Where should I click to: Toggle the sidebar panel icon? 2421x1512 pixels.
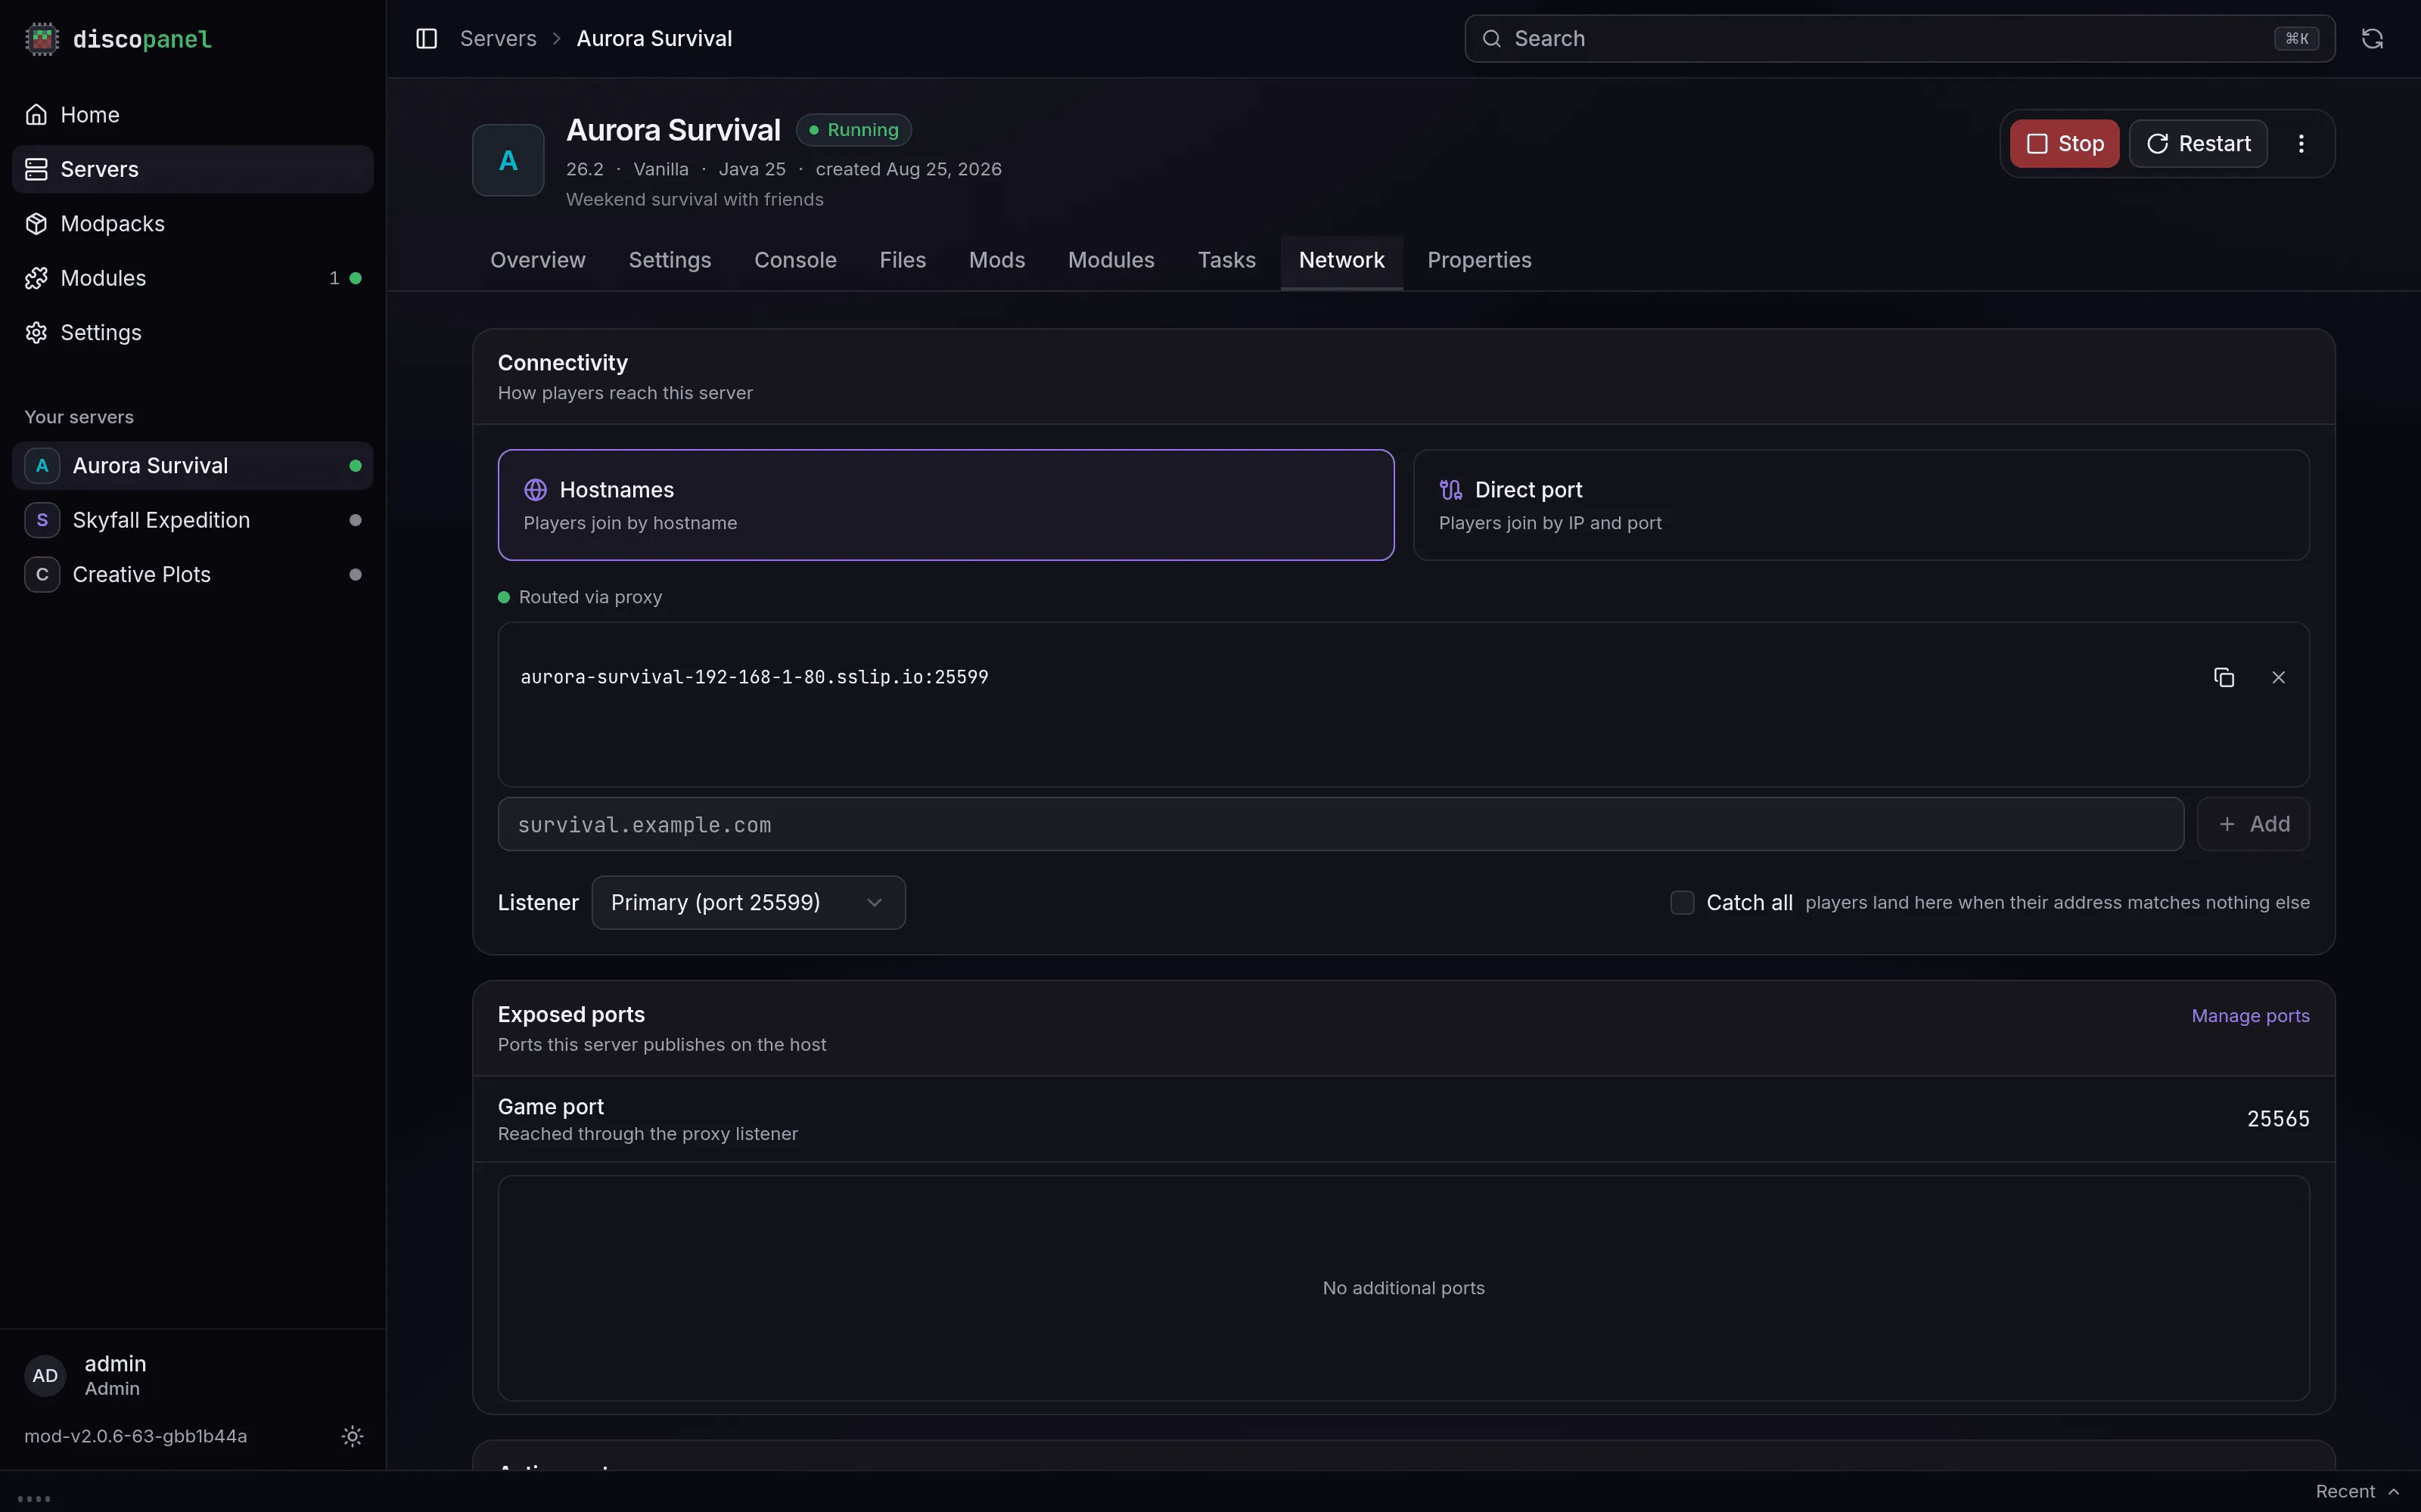coord(426,38)
